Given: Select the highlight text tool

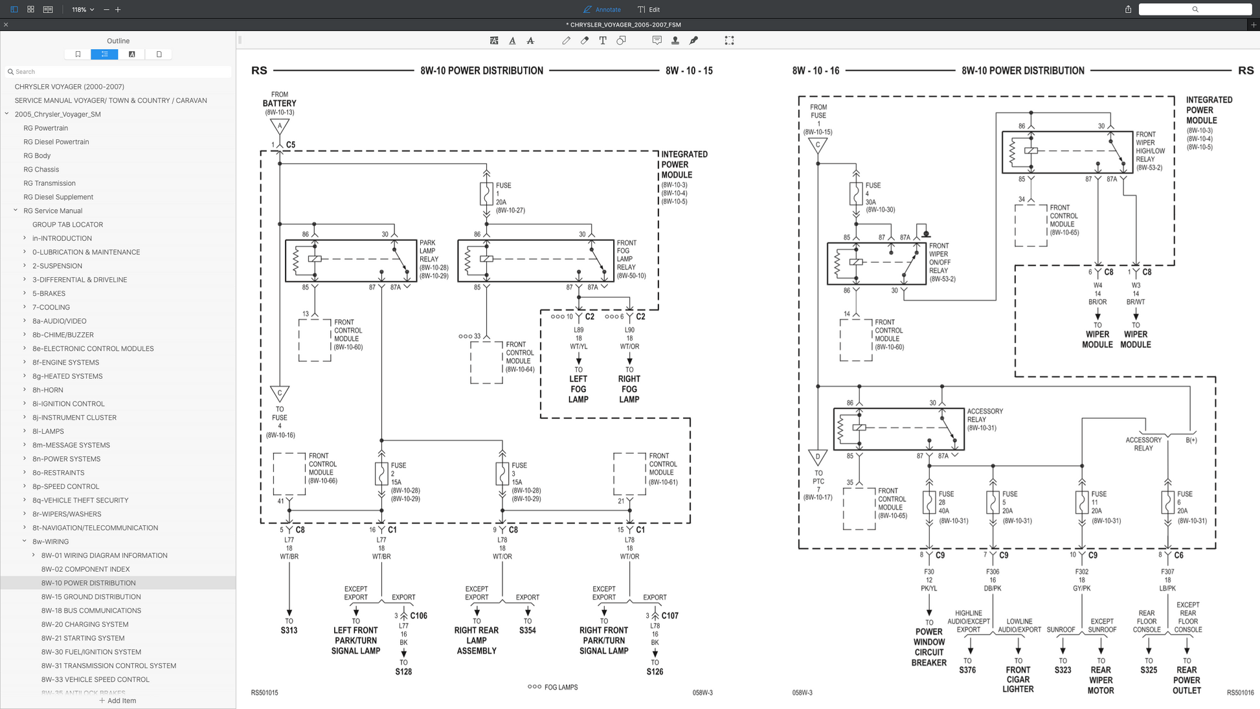Looking at the screenshot, I should click(494, 40).
